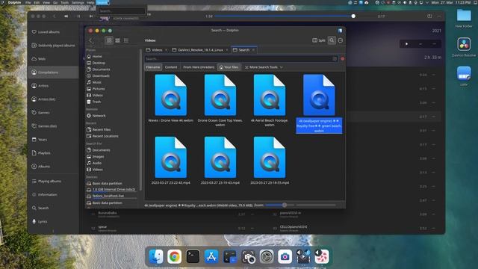478x269 pixels.
Task: Close the Search tab
Action: pyautogui.click(x=254, y=50)
